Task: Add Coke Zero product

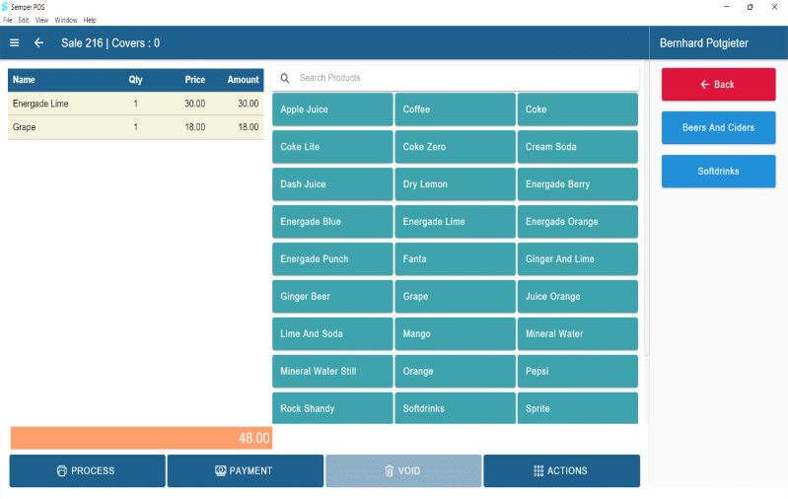Action: tap(455, 147)
